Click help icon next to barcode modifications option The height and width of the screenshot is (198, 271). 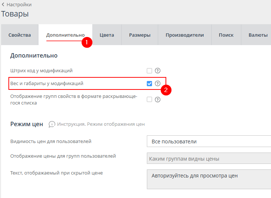[158, 71]
